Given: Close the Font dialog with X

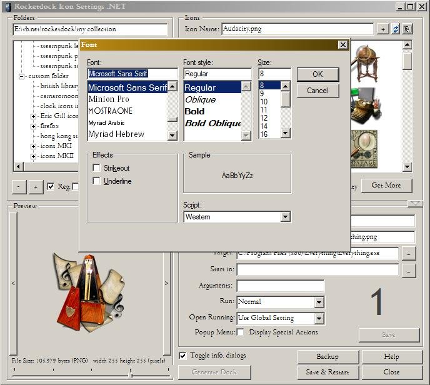Looking at the screenshot, I should point(342,45).
